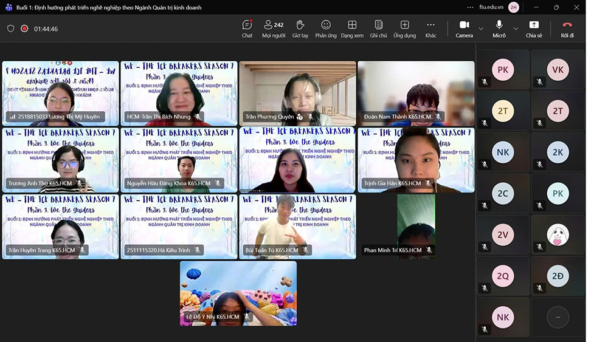Click the red recording indicator
Screen dimensions: 608x342
click(24, 29)
